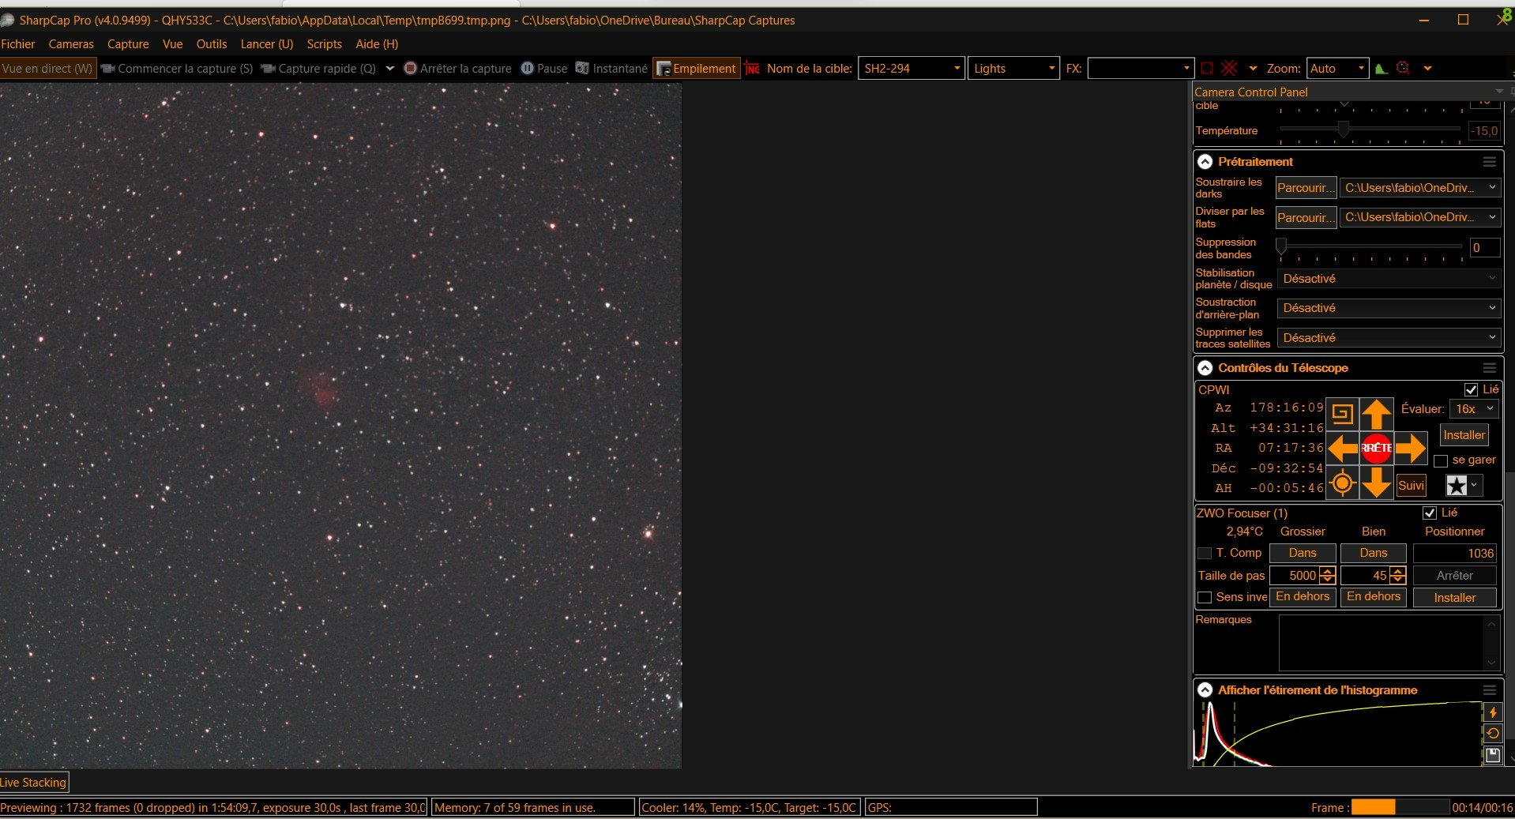Viewport: 1515px width, 819px height.
Task: Slew telescope right with the right arrow
Action: tap(1410, 448)
